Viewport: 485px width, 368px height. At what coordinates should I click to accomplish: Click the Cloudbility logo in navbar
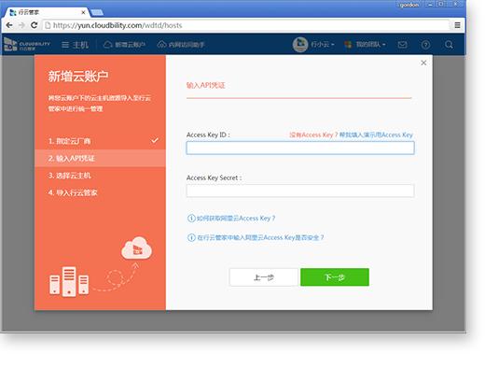[x=27, y=45]
